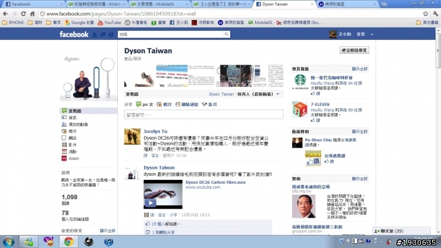Click the Facebook logo in the blue bar
This screenshot has width=441, height=248.
click(74, 34)
